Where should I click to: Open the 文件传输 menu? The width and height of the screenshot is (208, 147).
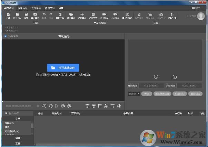pyautogui.click(x=36, y=8)
